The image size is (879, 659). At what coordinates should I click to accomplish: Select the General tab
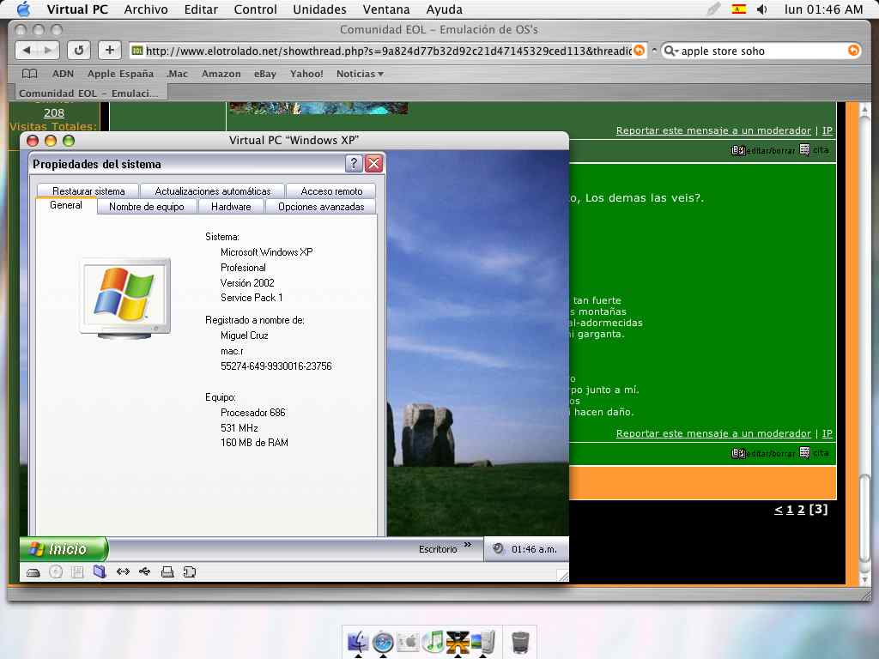[x=65, y=205]
